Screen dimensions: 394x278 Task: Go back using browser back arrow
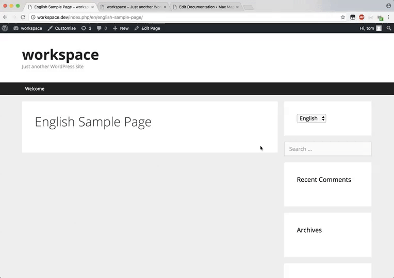tap(5, 17)
